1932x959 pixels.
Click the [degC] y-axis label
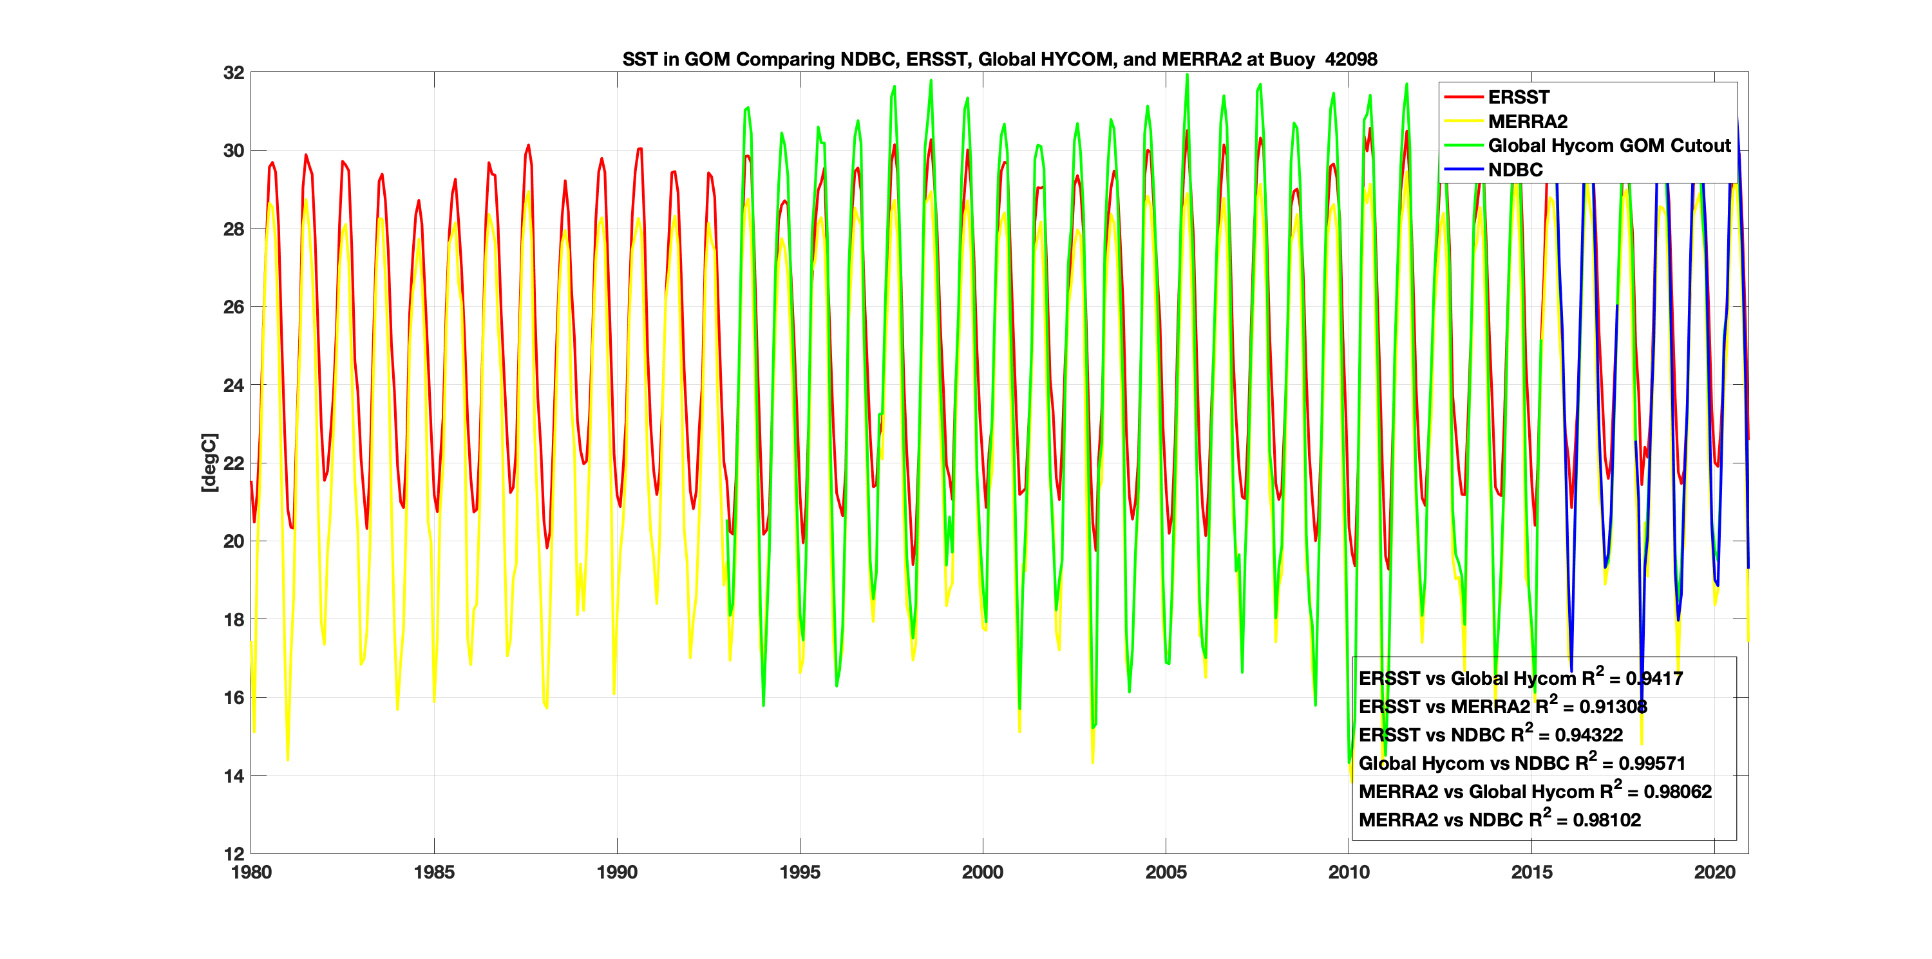pyautogui.click(x=209, y=463)
